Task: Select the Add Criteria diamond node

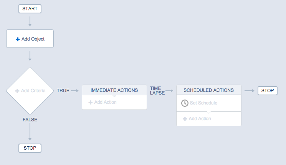Action: 30,91
